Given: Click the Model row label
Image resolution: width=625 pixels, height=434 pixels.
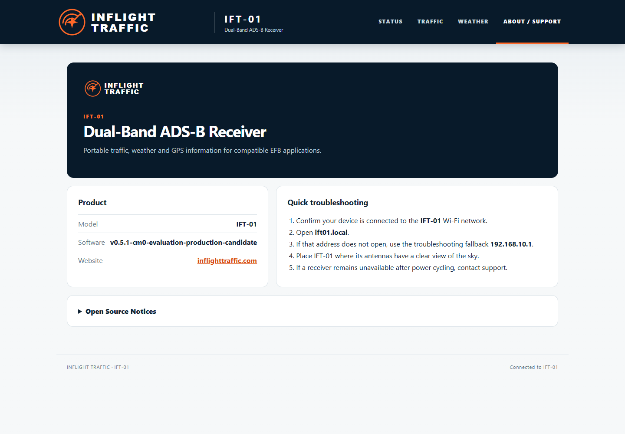Looking at the screenshot, I should click(x=88, y=224).
